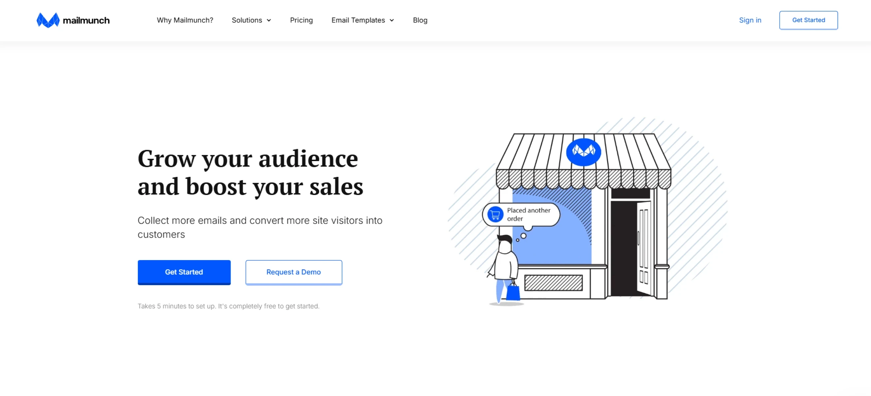Click the shopping cart icon in illustration

pyautogui.click(x=495, y=214)
